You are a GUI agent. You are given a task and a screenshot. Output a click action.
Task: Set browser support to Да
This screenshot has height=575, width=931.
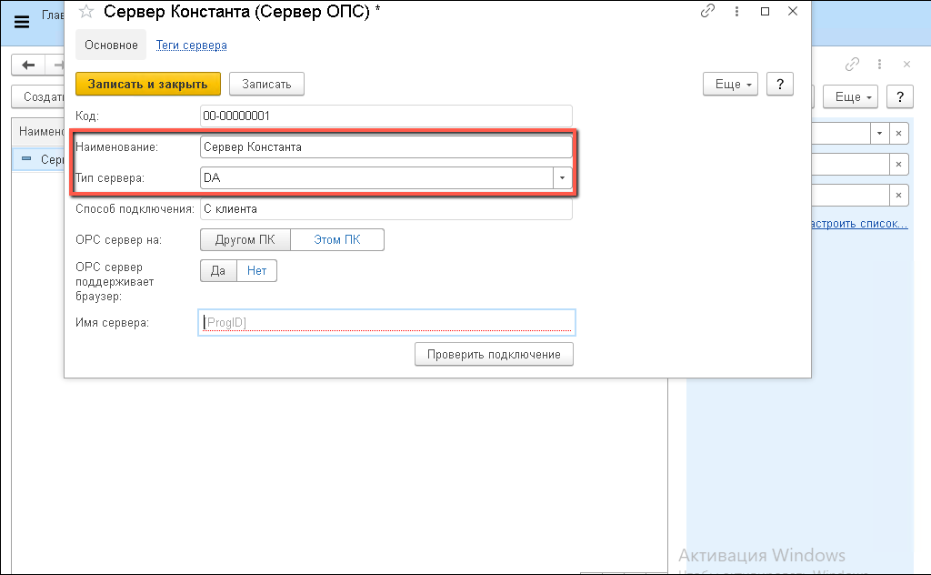click(x=218, y=270)
